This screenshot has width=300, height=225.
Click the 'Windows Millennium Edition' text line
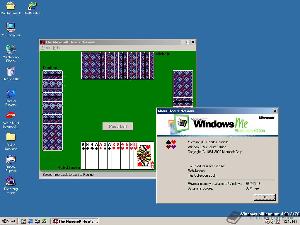(x=207, y=147)
